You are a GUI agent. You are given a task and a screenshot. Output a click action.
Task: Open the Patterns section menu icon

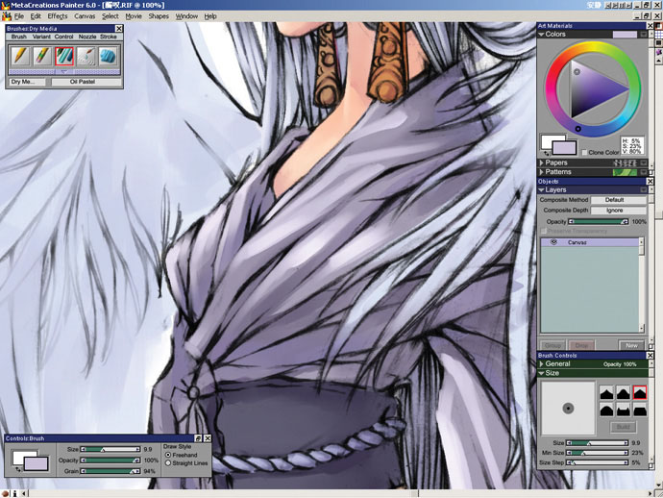click(644, 172)
